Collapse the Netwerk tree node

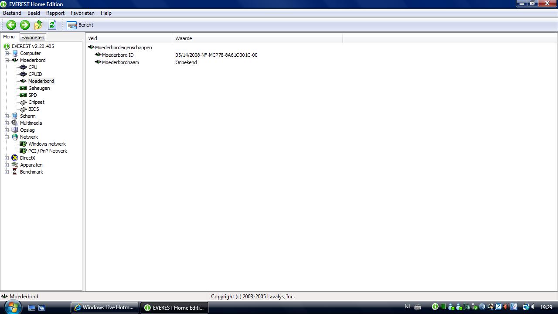[x=7, y=137]
